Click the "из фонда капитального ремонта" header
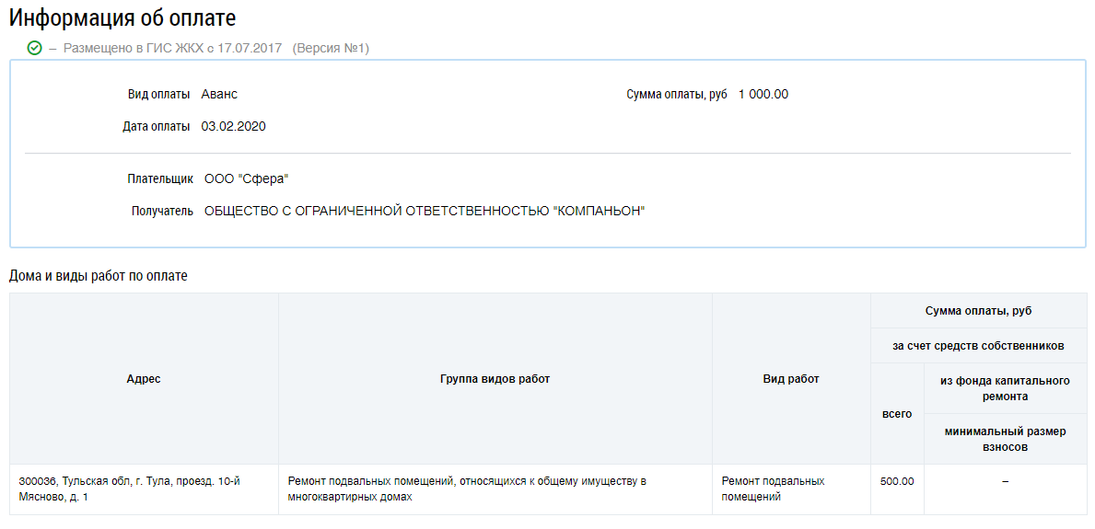The width and height of the screenshot is (1095, 529). point(1005,388)
